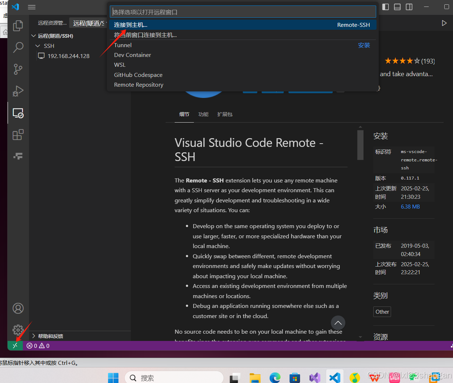Click the version value 0.117.1

410,178
